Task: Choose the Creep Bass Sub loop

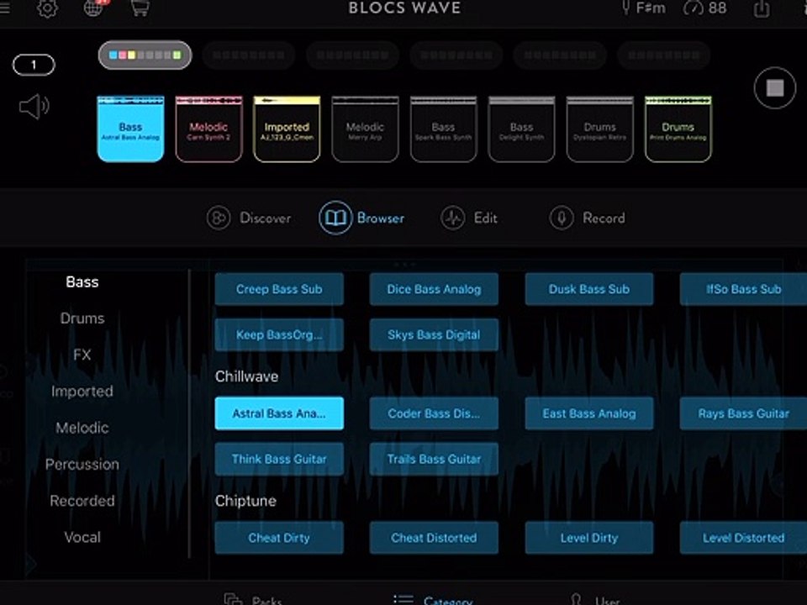Action: coord(279,289)
